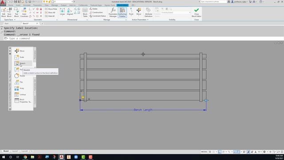Image resolution: width=284 pixels, height=160 pixels.
Task: Click the yellow alert icon on drawing
Action: [83, 97]
